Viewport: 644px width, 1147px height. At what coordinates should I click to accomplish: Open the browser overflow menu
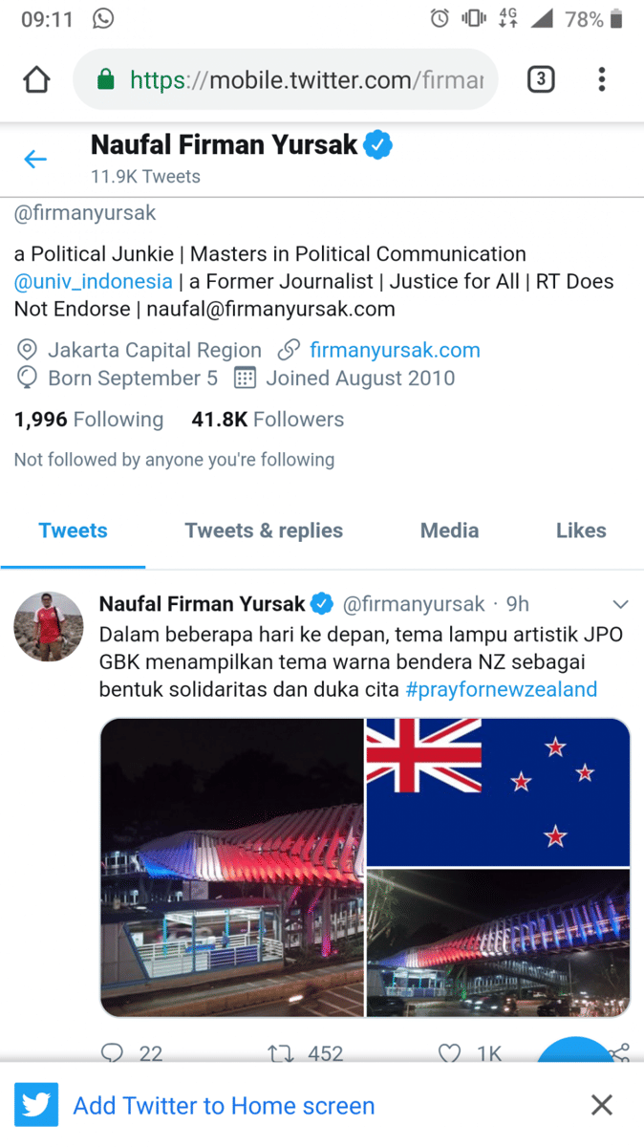point(602,79)
